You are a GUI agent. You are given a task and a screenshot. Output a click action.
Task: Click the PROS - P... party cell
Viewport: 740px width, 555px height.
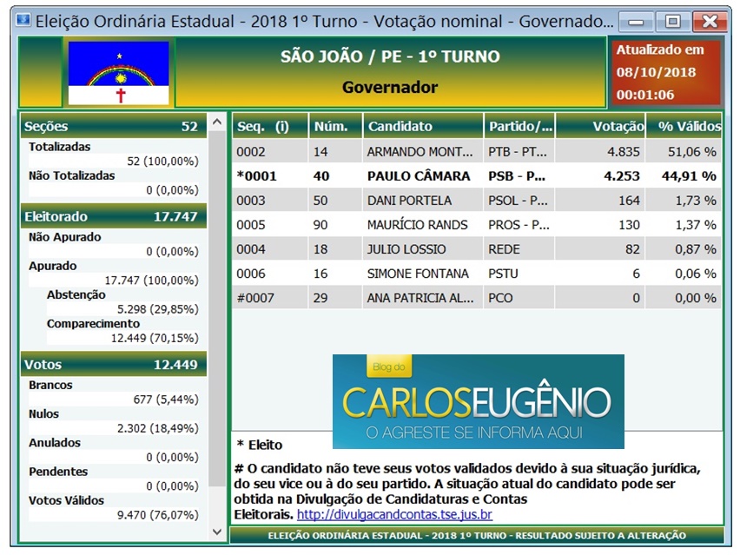[x=519, y=225]
